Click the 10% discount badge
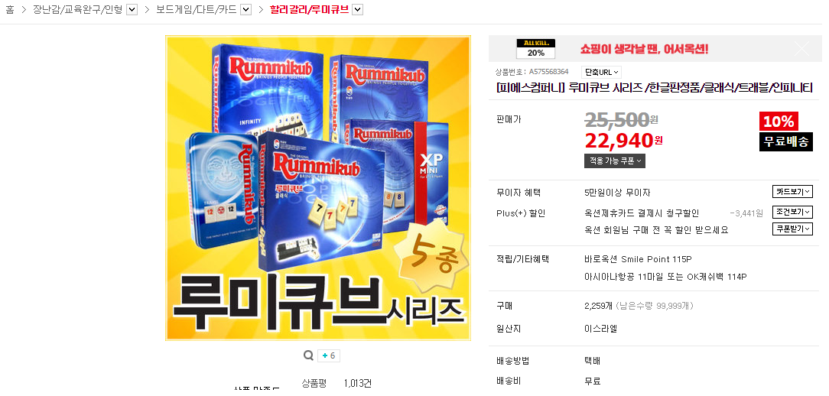This screenshot has height=396, width=829. coord(779,122)
